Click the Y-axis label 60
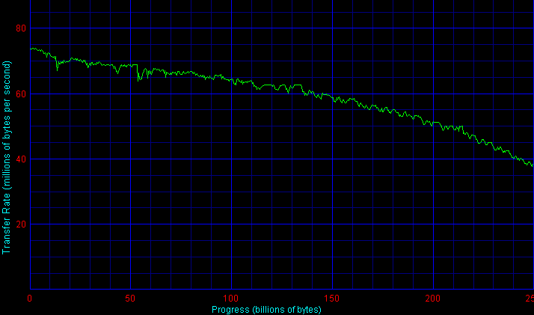Screen dimensions: 534x315 21,94
